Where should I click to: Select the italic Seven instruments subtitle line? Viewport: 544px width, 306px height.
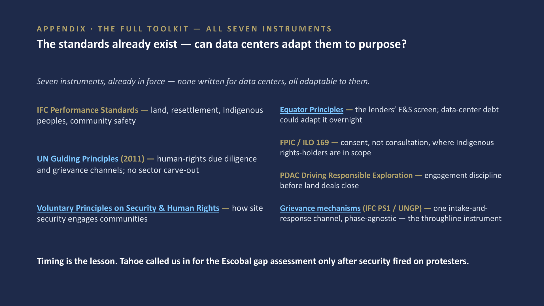[203, 82]
